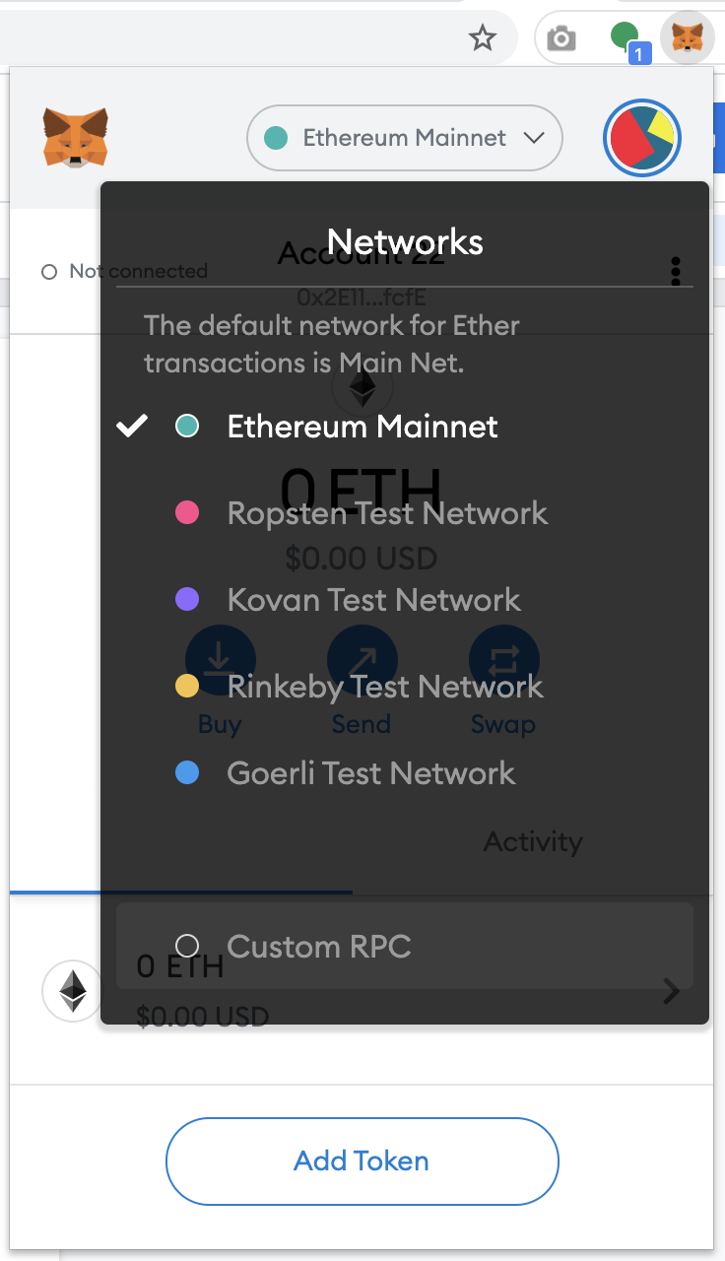725x1261 pixels.
Task: Expand the 0 ETH asset row chevron
Action: [x=672, y=990]
